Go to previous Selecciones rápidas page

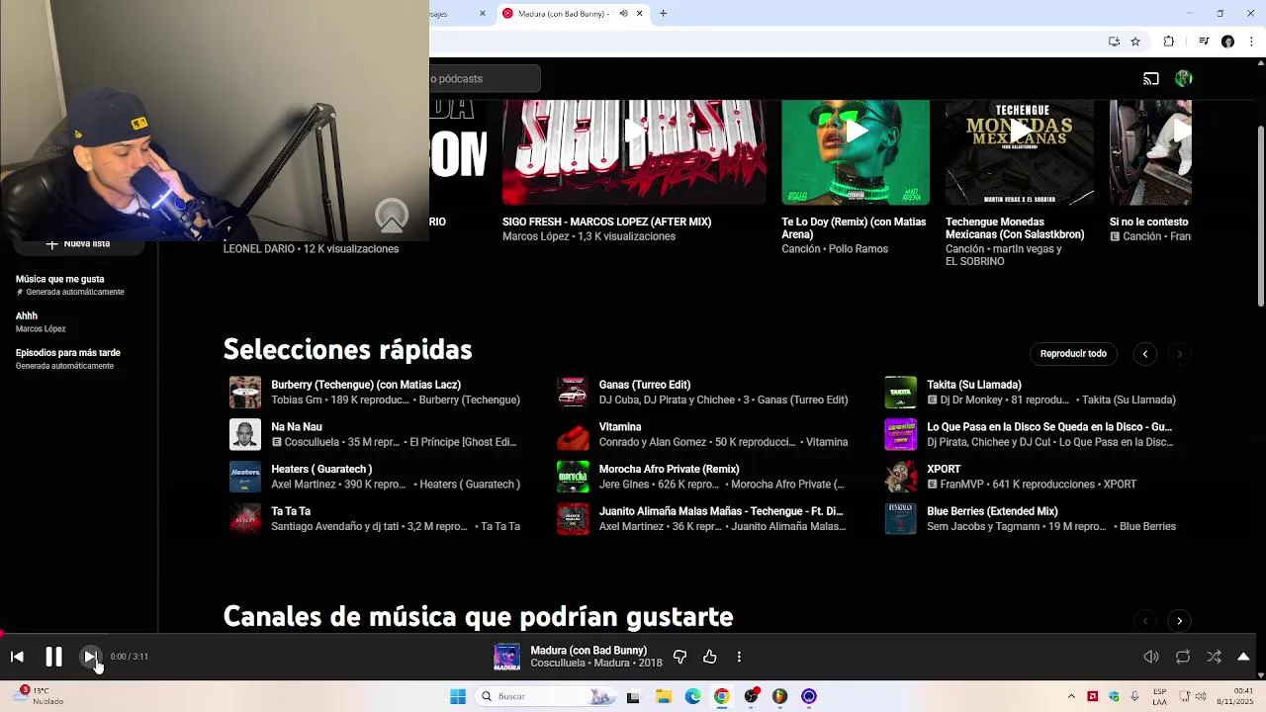click(x=1144, y=353)
